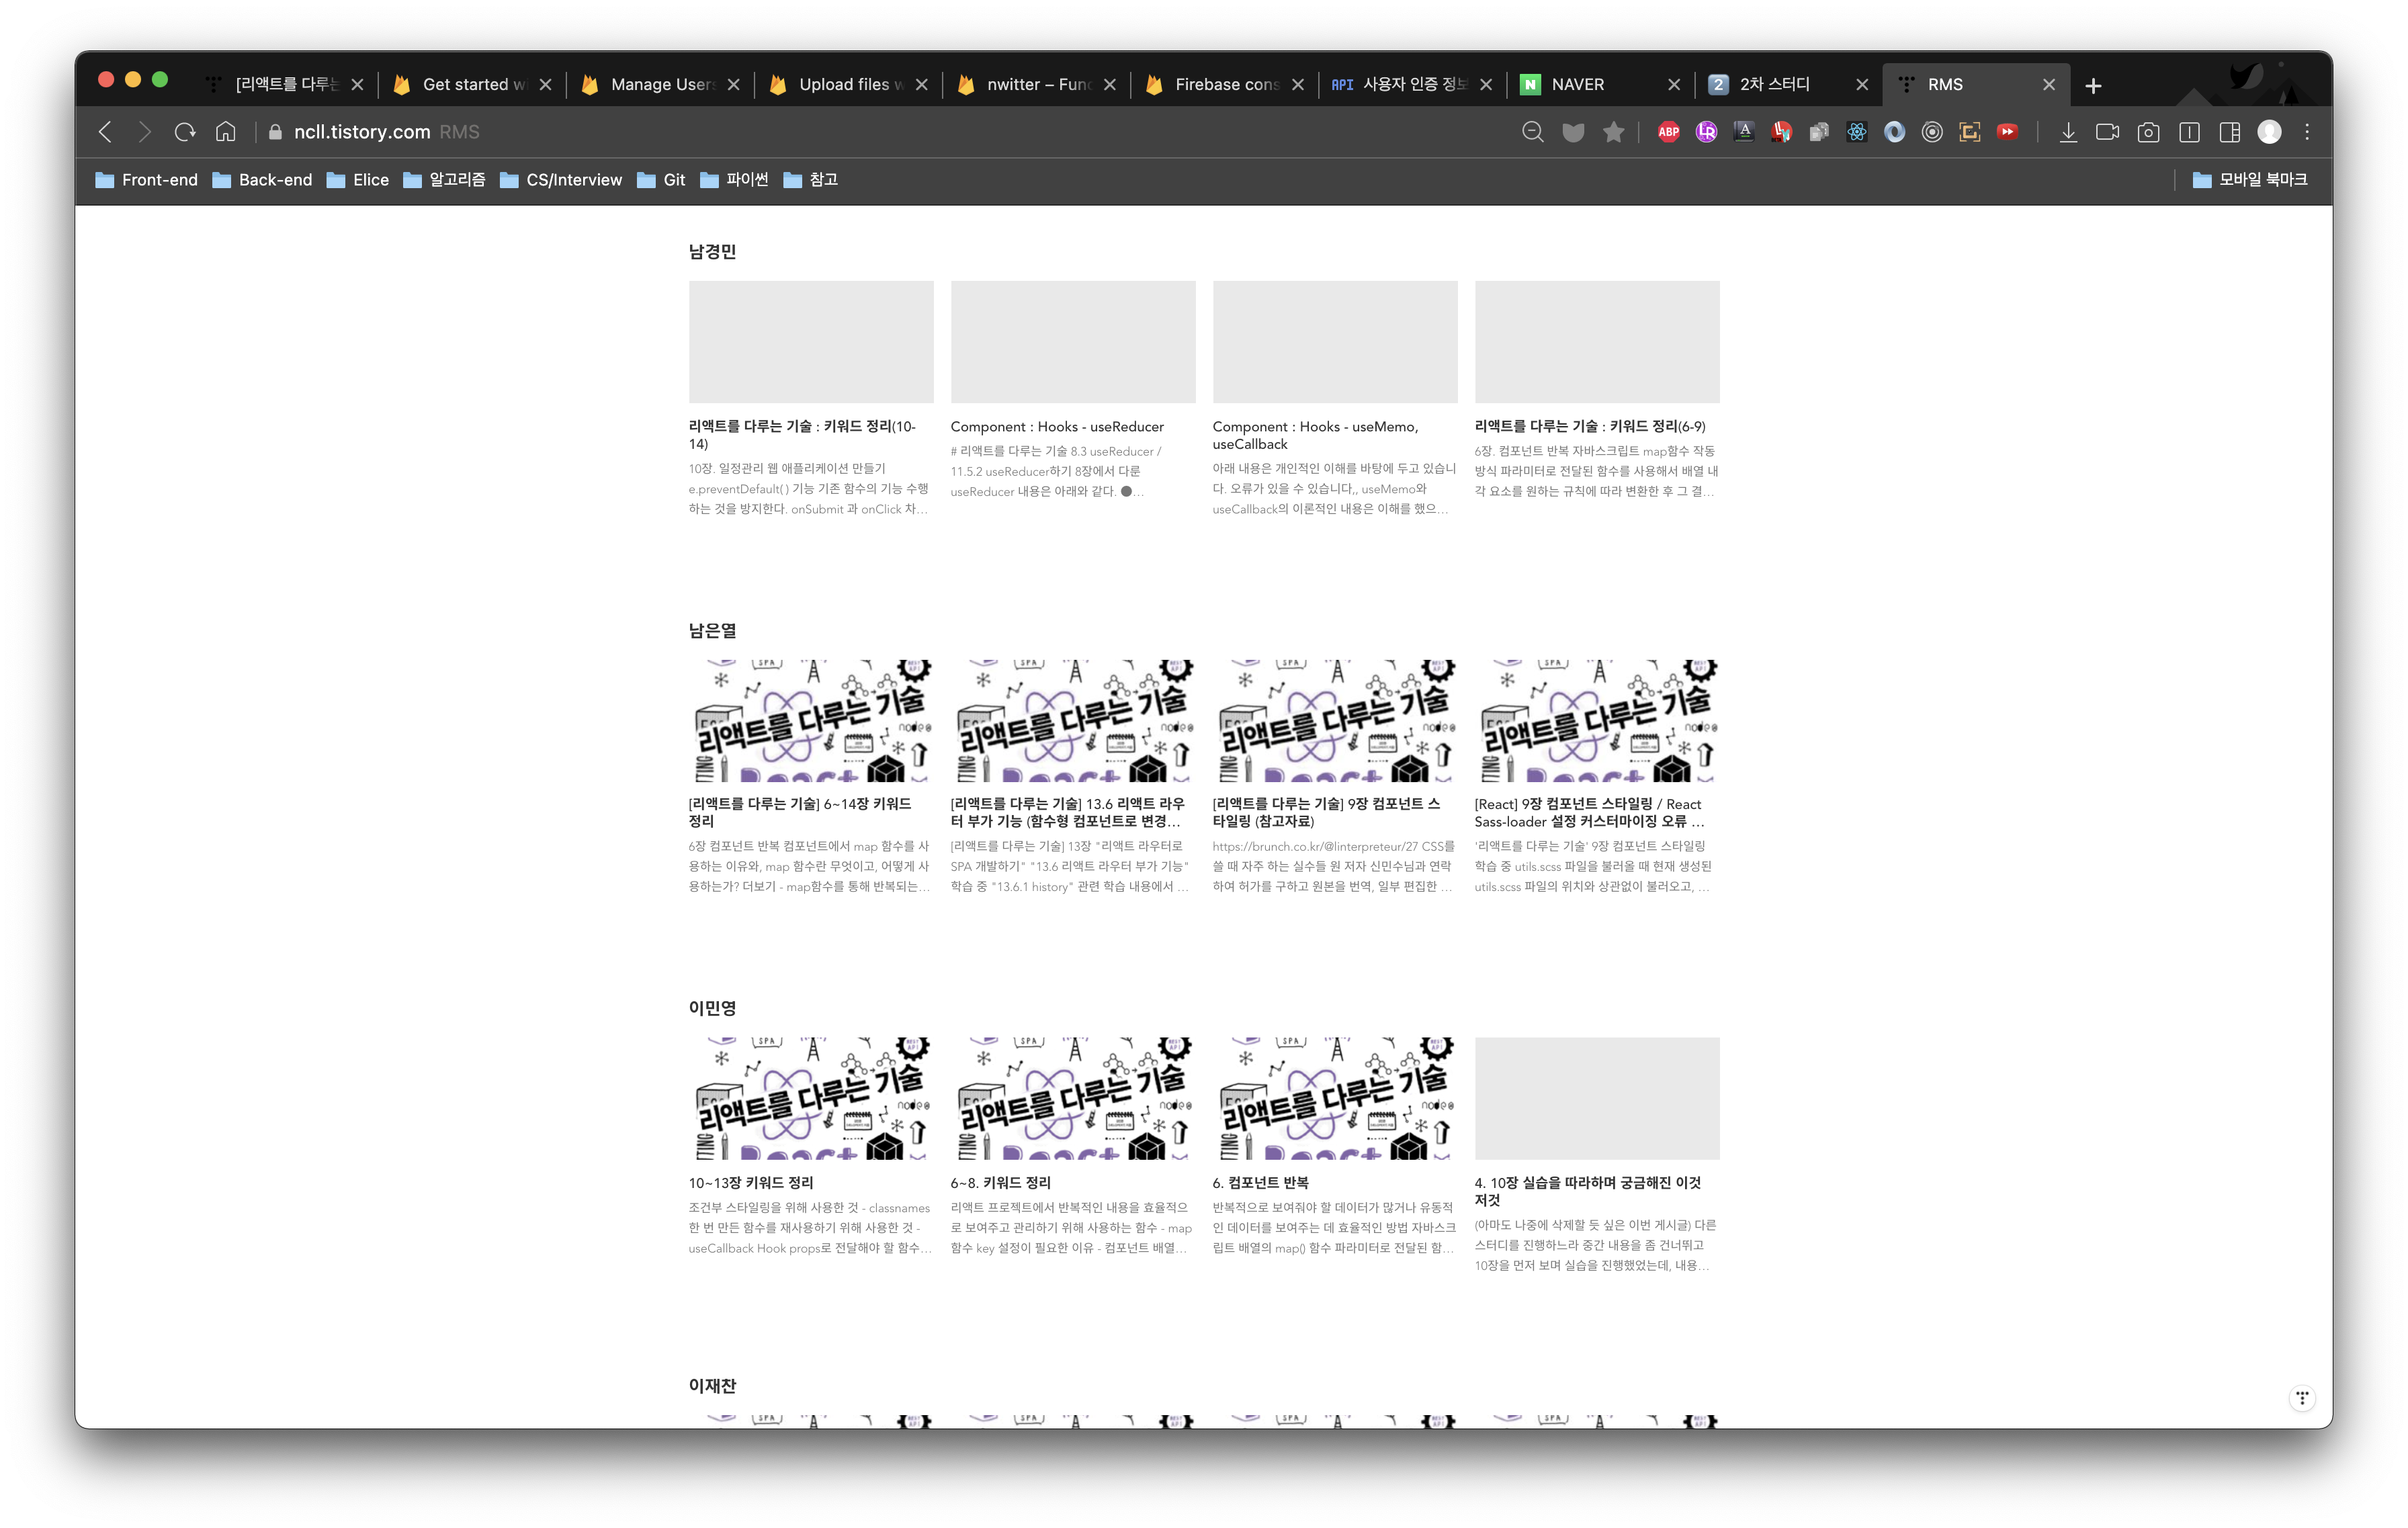This screenshot has height=1528, width=2408.
Task: Open the 모바일 북마크 folder
Action: pos(2250,180)
